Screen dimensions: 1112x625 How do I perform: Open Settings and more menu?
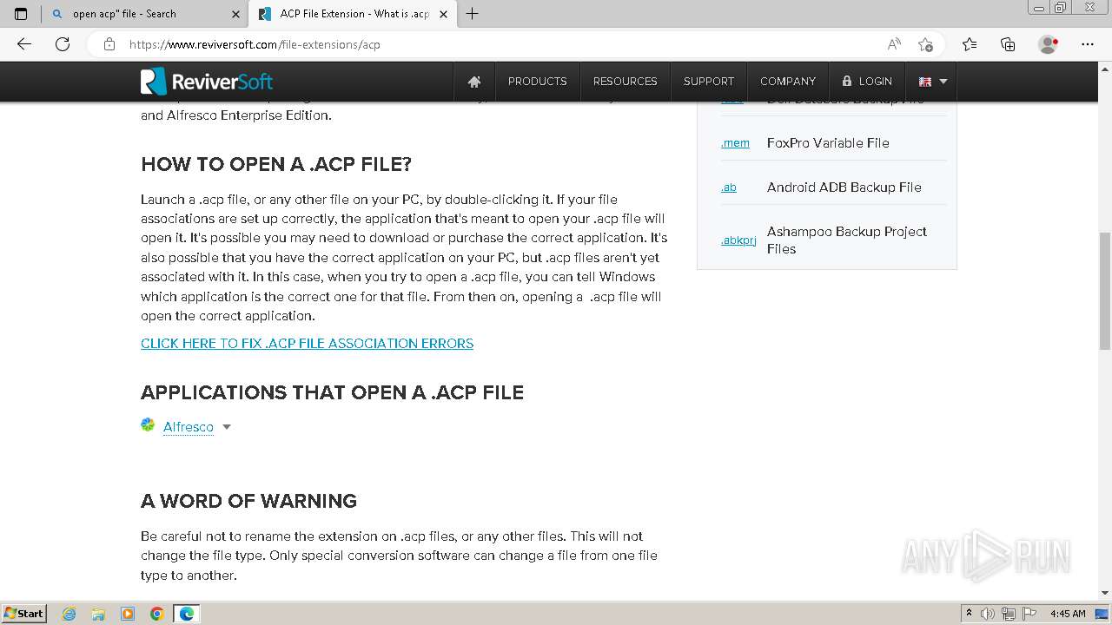[x=1088, y=44]
